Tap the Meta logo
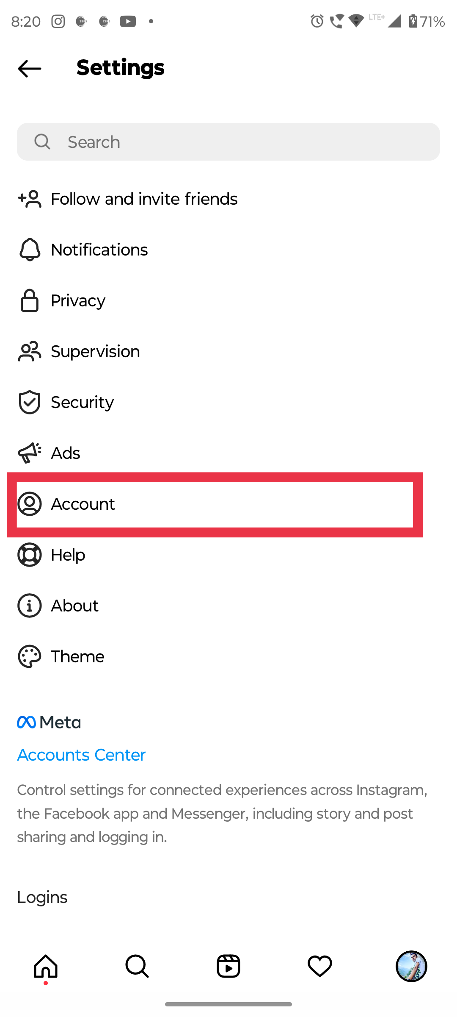Viewport: 457px width, 1017px height. click(49, 722)
